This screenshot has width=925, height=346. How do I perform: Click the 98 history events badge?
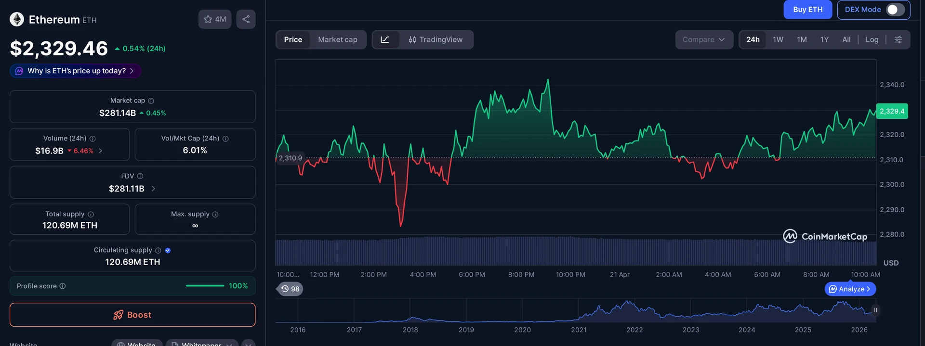(x=290, y=289)
